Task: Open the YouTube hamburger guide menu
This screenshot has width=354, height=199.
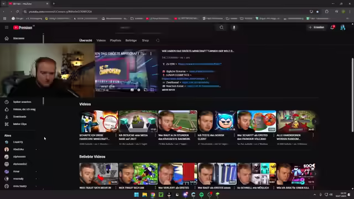Action: (7, 27)
